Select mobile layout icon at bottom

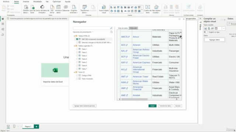click(x=14, y=126)
